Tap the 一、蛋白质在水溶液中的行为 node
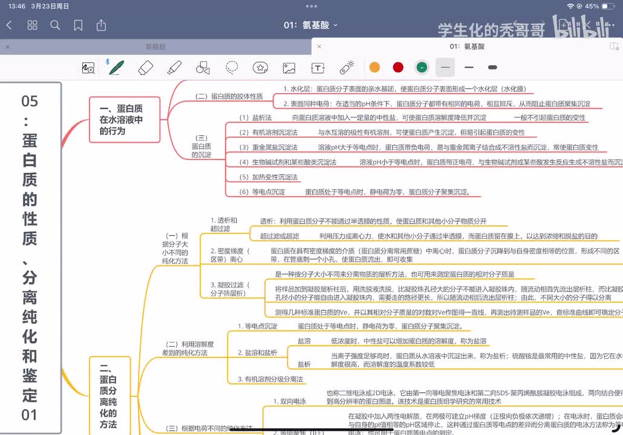The image size is (623, 435). [125, 120]
